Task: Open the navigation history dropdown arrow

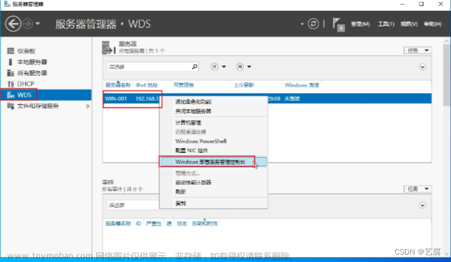Action: 38,24
